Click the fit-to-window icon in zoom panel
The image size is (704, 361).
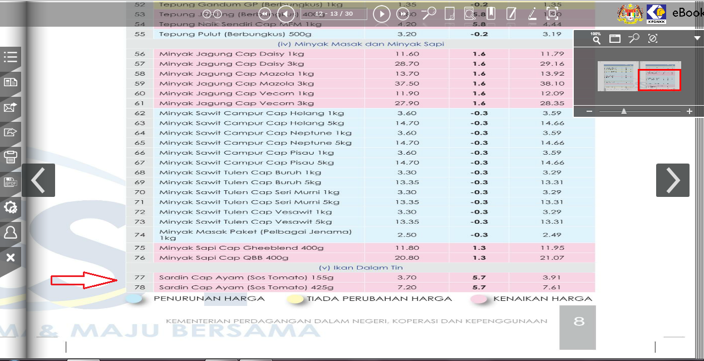click(x=614, y=38)
